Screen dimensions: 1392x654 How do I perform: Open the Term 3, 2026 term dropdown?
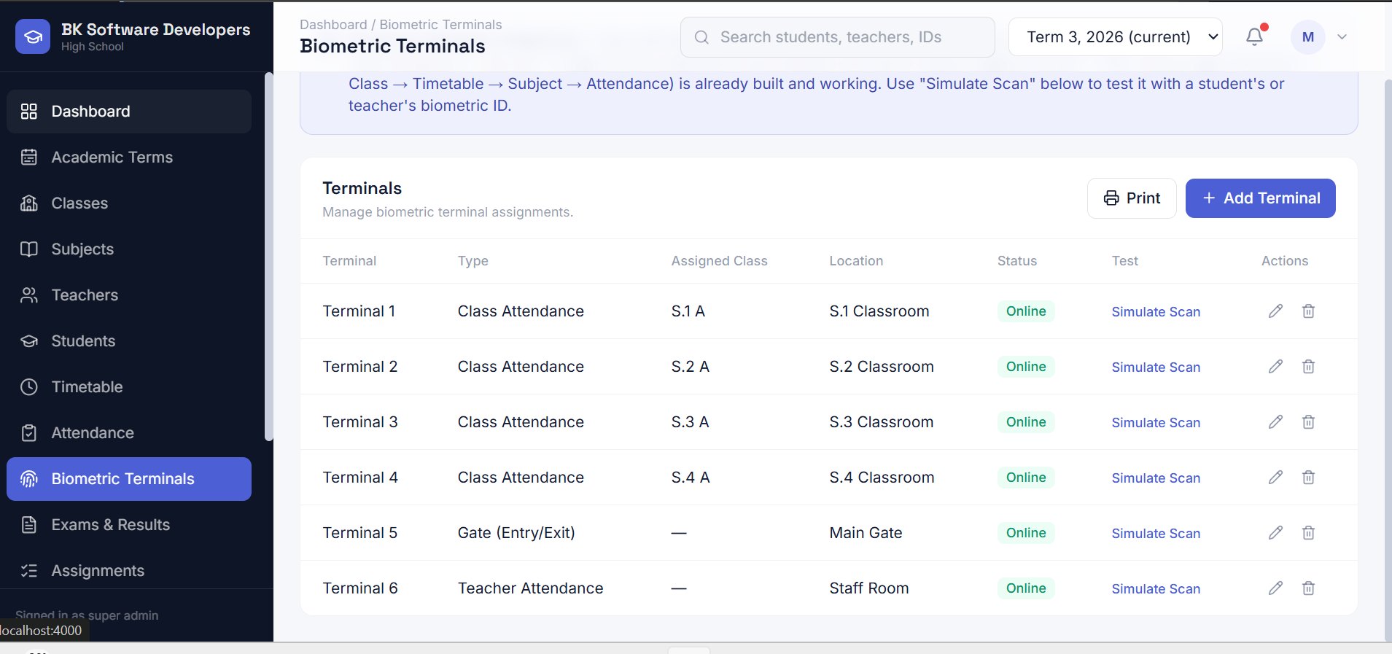(x=1116, y=37)
